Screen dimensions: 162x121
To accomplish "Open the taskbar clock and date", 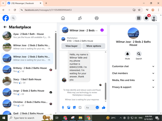I will click(148, 118).
